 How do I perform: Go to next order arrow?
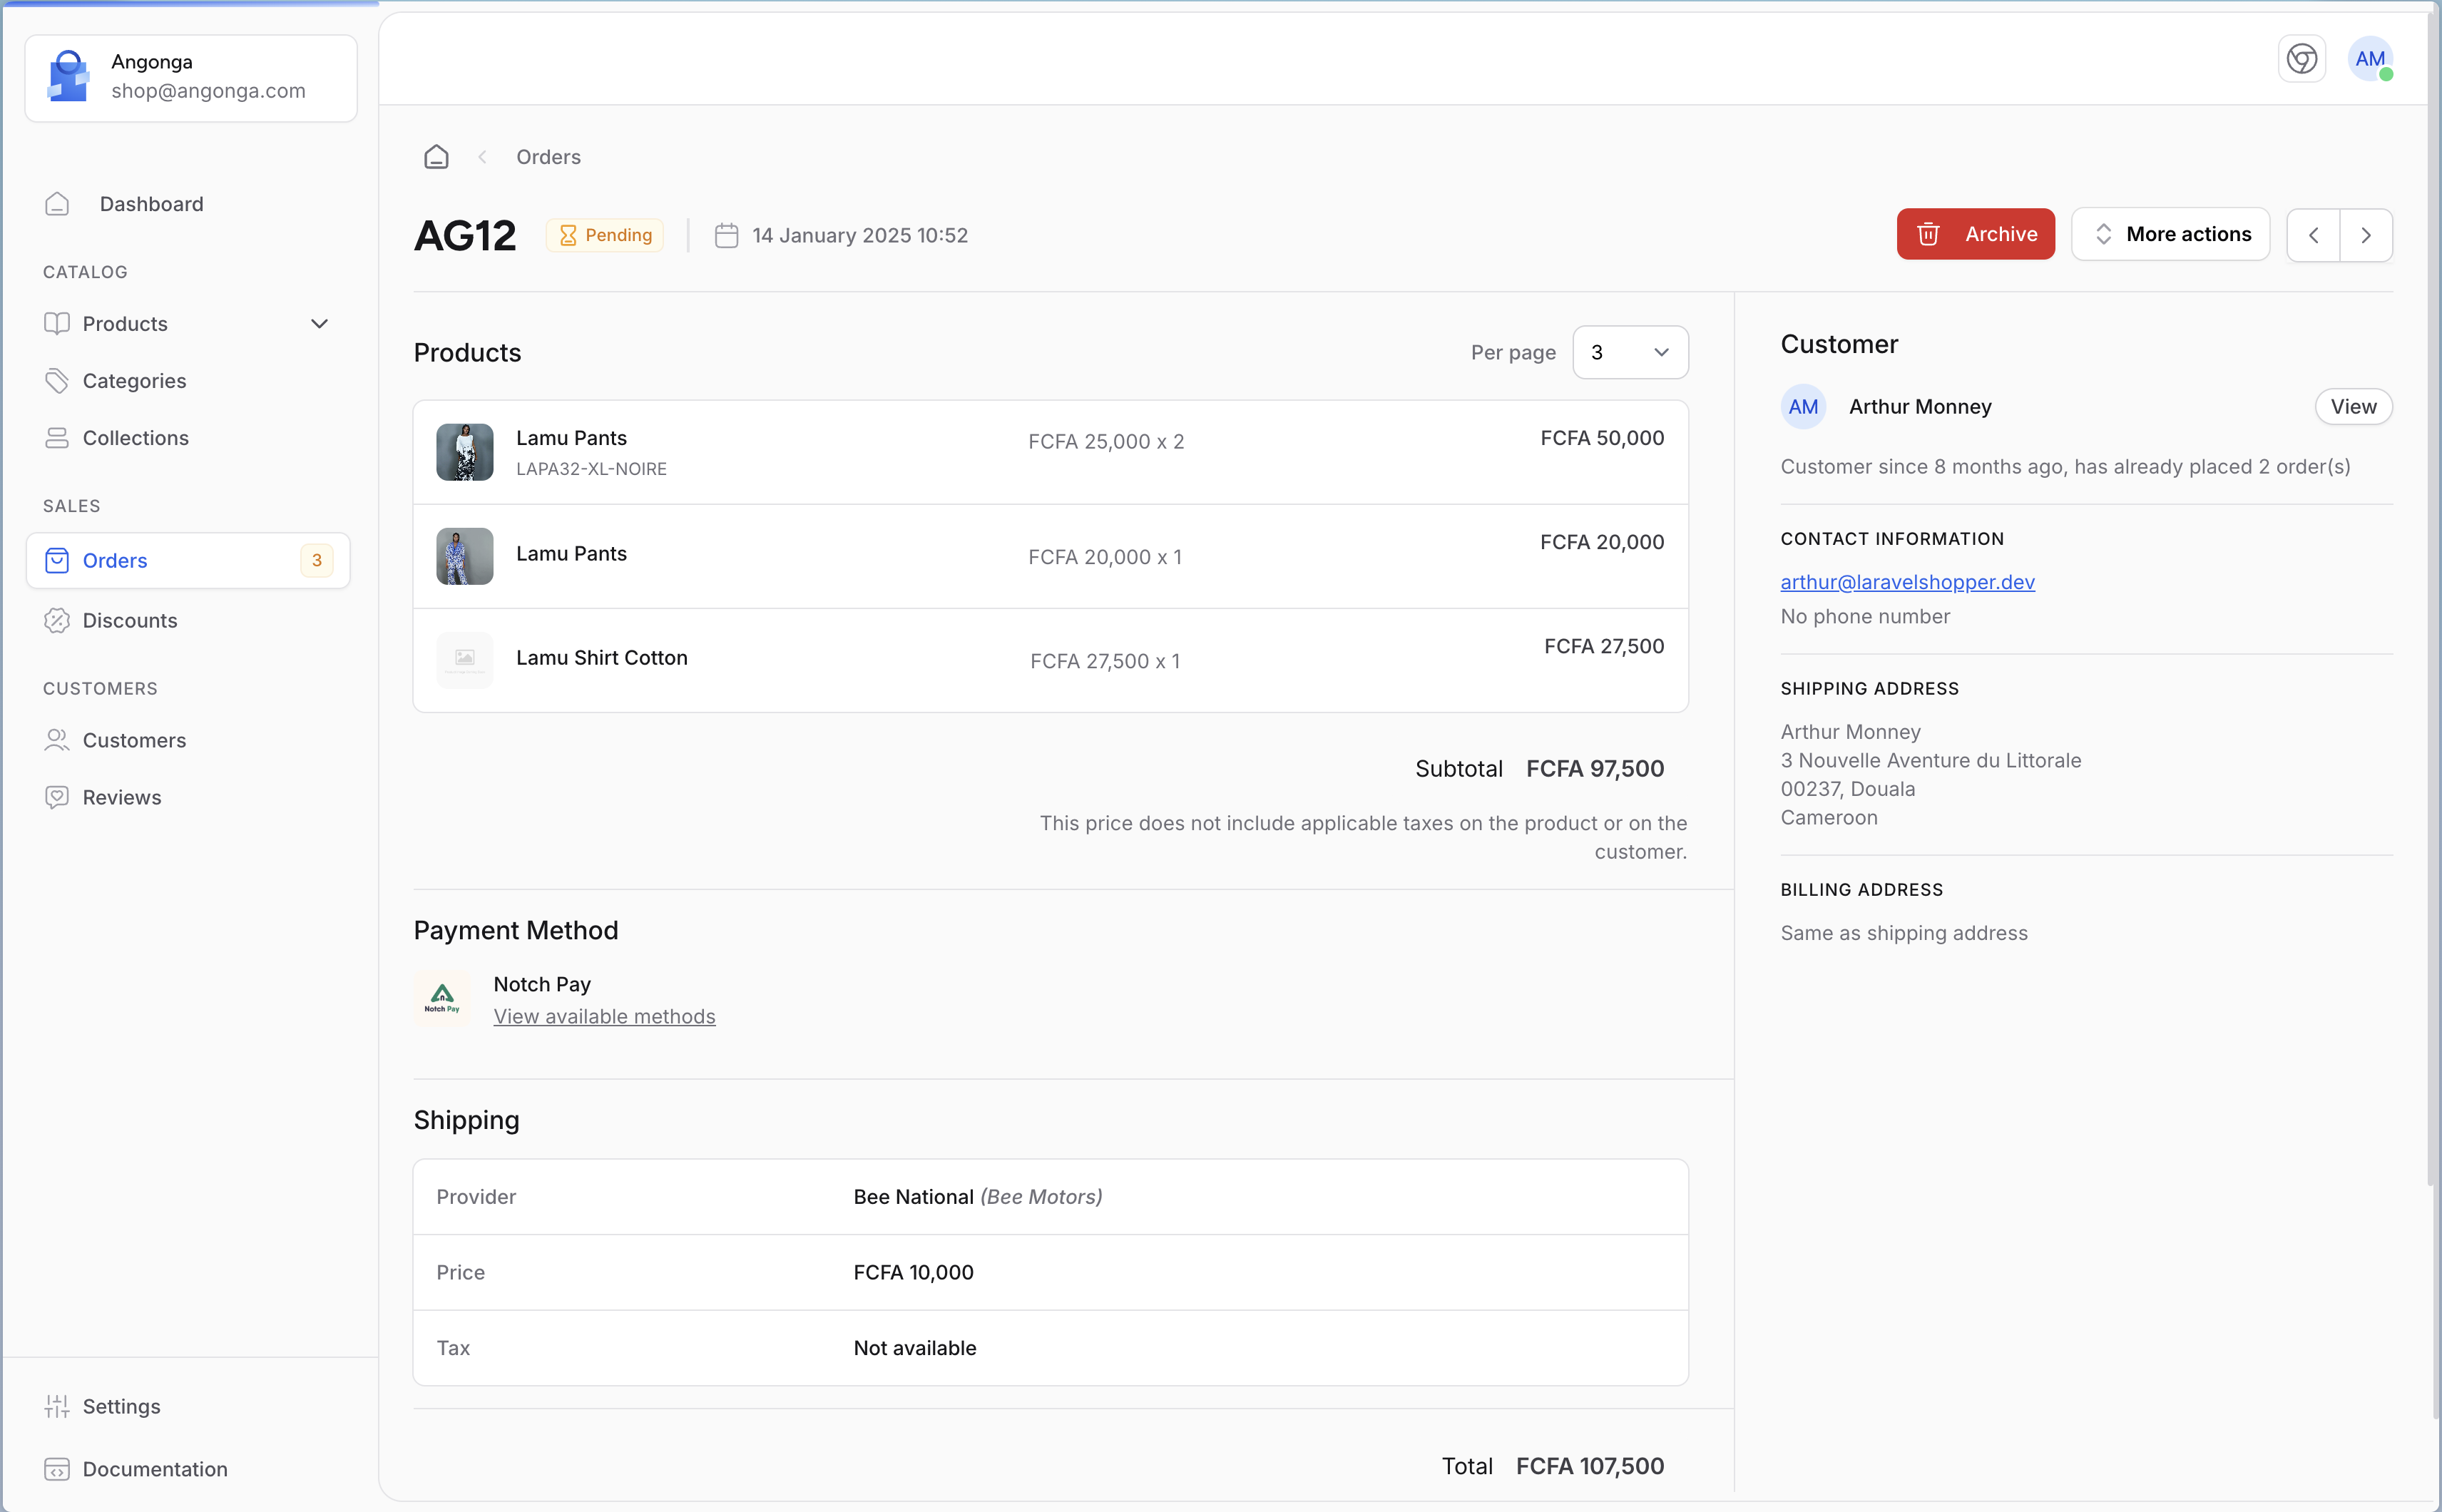coord(2365,235)
